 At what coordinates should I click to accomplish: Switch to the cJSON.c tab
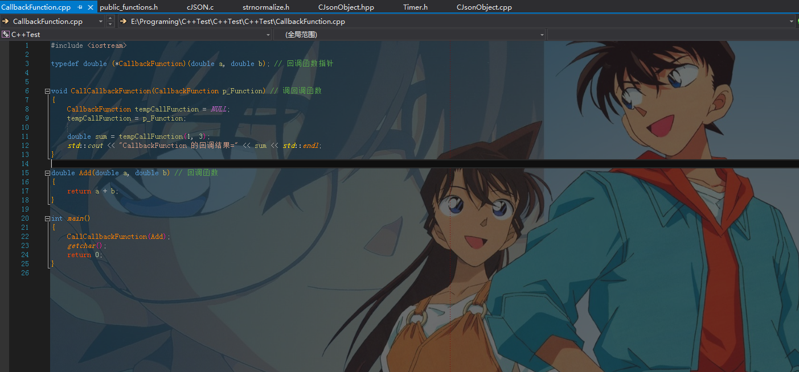tap(200, 7)
